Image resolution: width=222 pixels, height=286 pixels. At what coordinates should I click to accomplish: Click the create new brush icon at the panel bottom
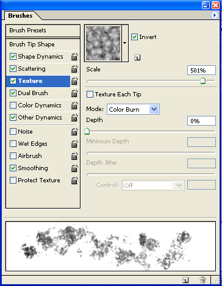click(185, 280)
